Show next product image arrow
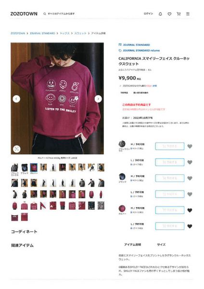The image size is (204, 289). [x=98, y=99]
